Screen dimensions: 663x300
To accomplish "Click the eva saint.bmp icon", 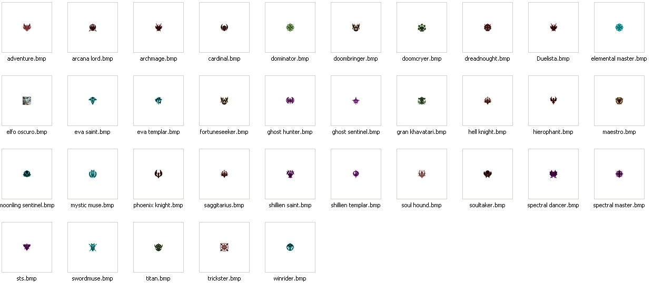I will [x=93, y=101].
